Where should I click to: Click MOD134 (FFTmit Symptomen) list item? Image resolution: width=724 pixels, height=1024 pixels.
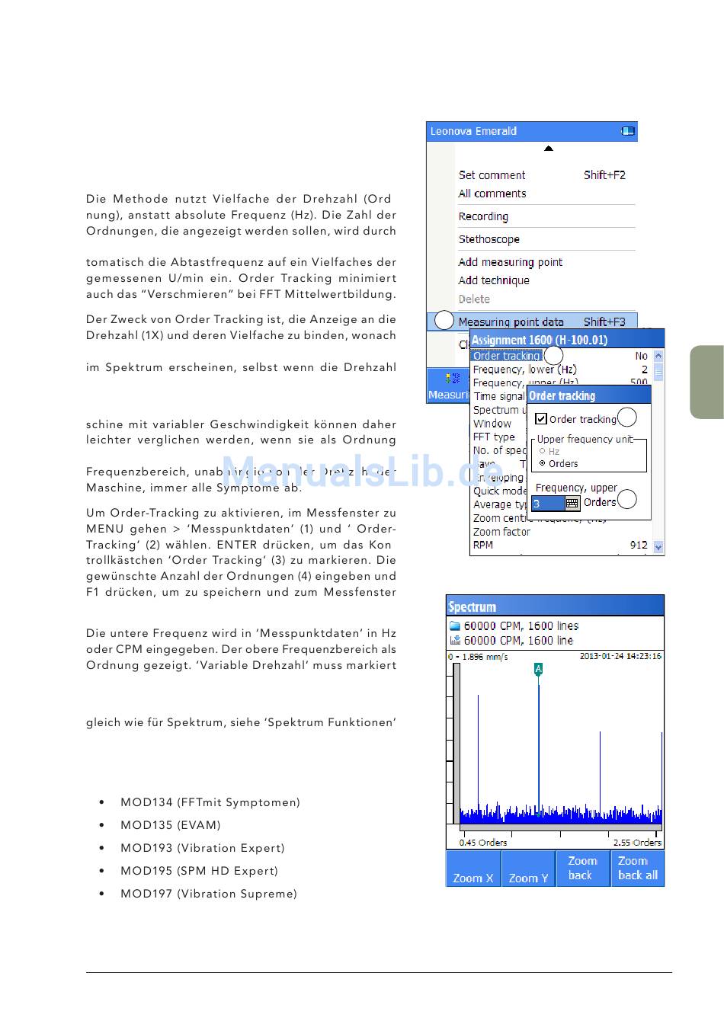click(210, 802)
